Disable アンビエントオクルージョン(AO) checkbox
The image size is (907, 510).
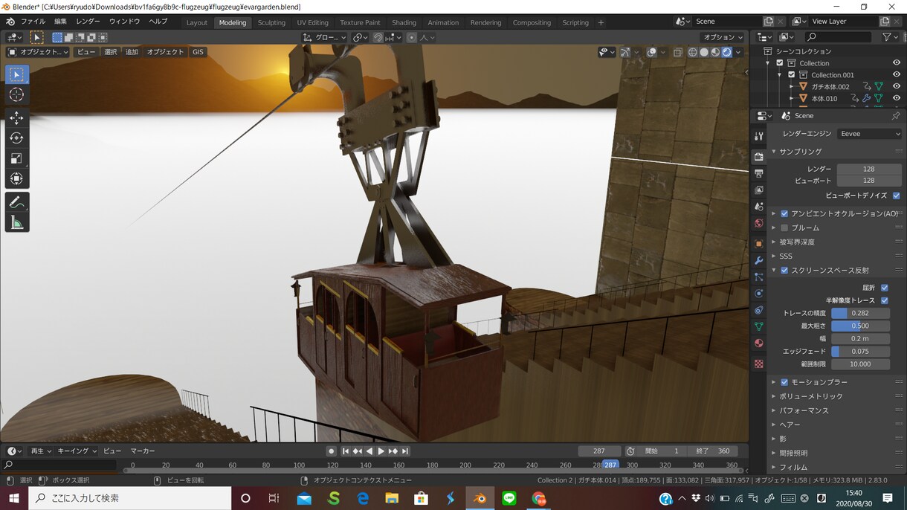click(784, 213)
